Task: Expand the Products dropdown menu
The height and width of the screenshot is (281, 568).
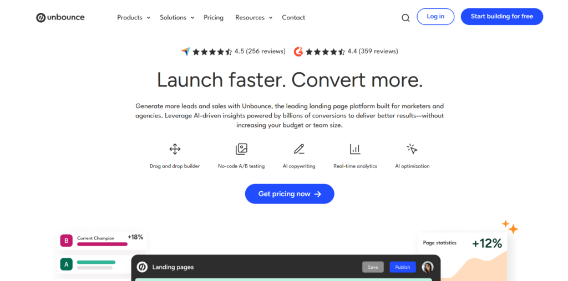Action: pyautogui.click(x=133, y=18)
